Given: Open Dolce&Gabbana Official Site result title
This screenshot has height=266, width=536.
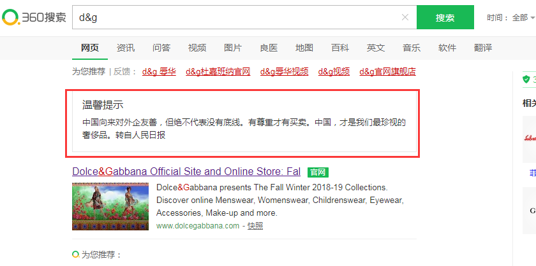Looking at the screenshot, I should click(x=186, y=172).
